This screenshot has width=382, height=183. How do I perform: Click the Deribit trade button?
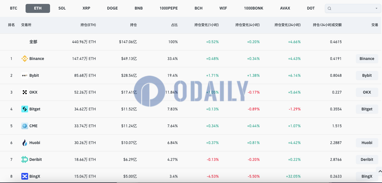367,159
